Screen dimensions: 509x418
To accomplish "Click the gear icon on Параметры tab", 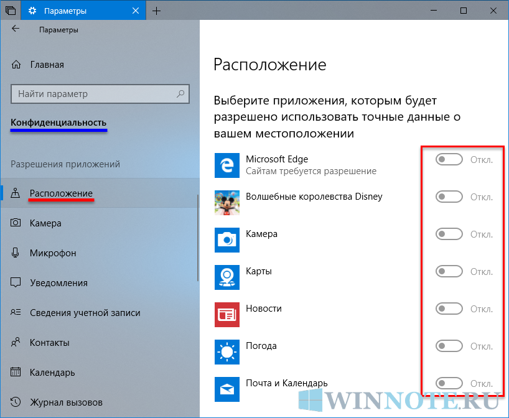I will click(x=32, y=11).
